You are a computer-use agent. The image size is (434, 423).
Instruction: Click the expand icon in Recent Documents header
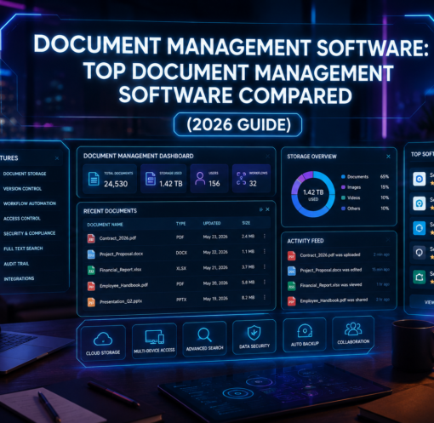261,209
